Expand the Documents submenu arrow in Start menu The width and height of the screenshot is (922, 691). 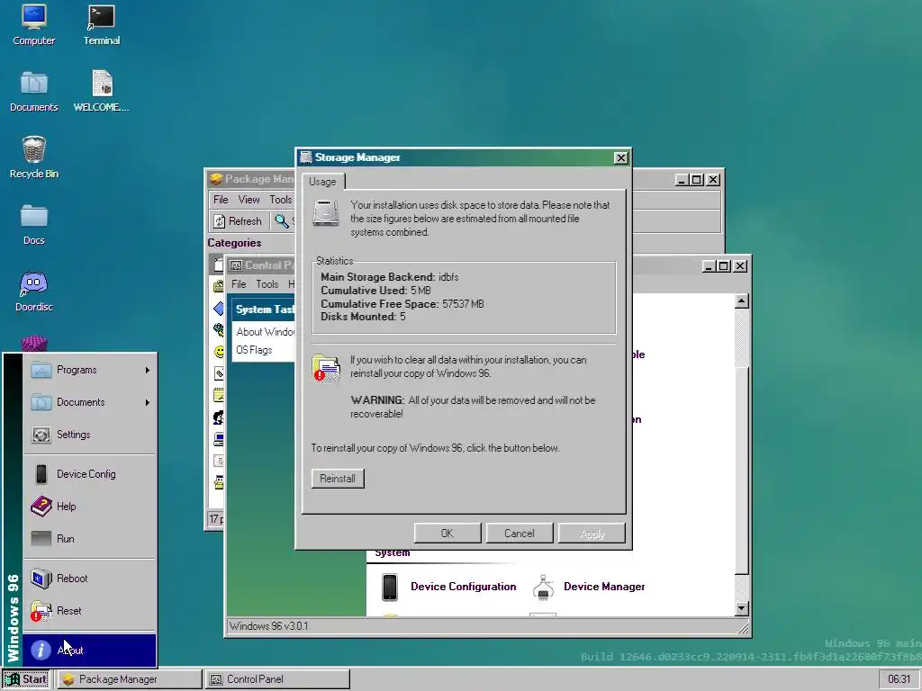pos(148,402)
